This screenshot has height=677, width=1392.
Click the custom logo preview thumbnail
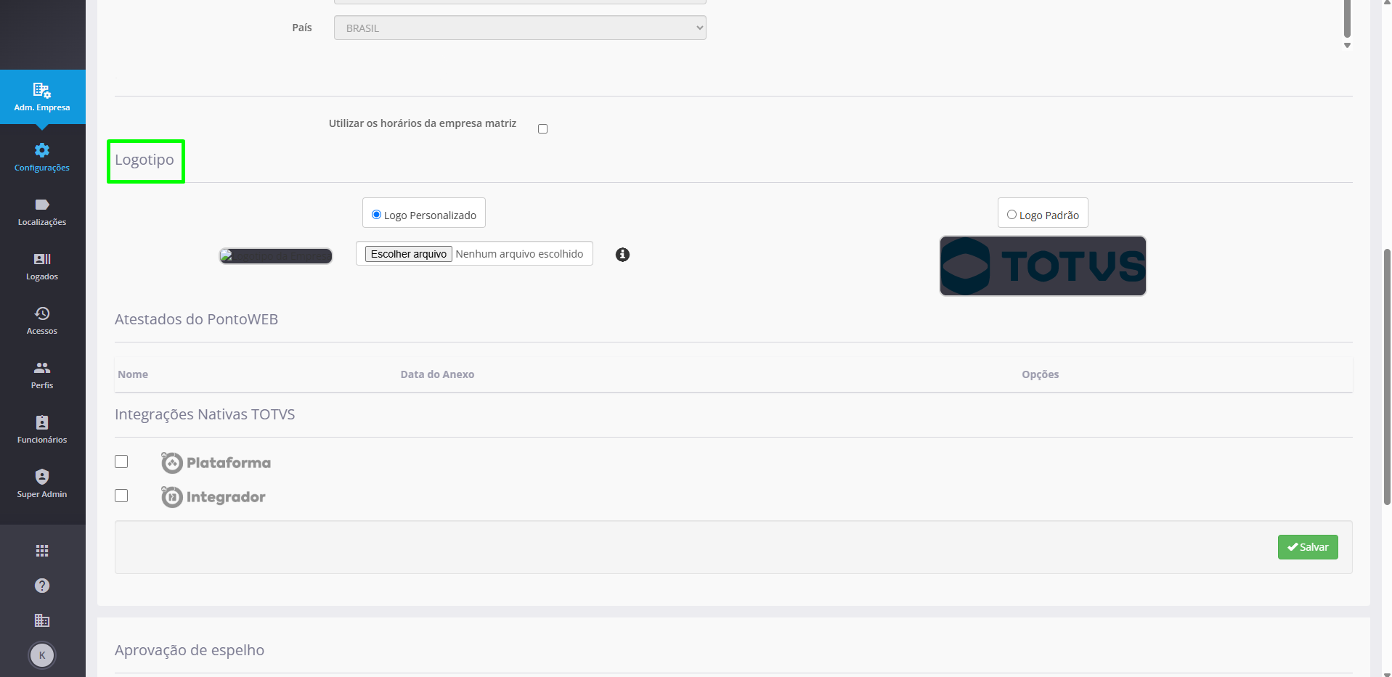[x=276, y=256]
